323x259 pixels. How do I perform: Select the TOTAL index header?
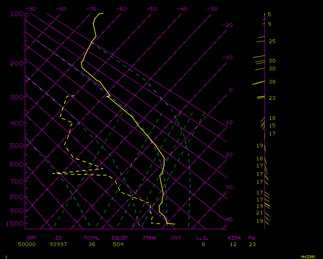[x=92, y=238]
